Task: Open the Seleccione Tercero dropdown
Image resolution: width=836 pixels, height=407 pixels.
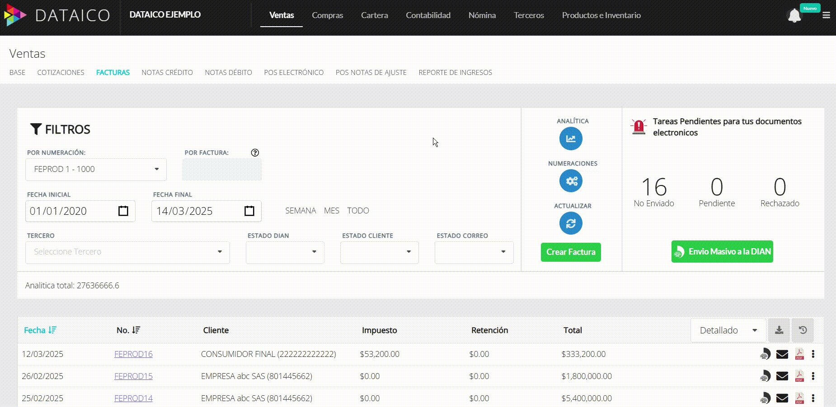Action: point(127,252)
